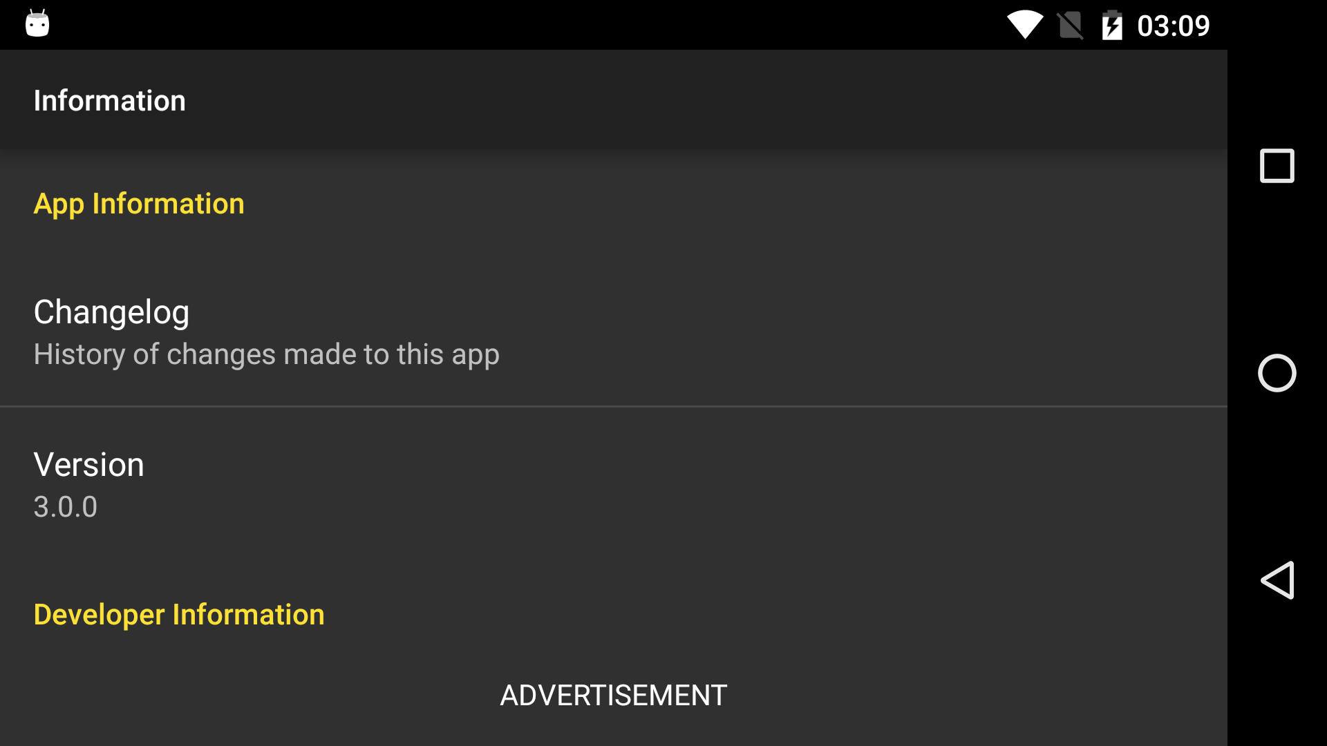Image resolution: width=1327 pixels, height=746 pixels.
Task: Tap the ADVERTISEMENT banner
Action: [614, 695]
